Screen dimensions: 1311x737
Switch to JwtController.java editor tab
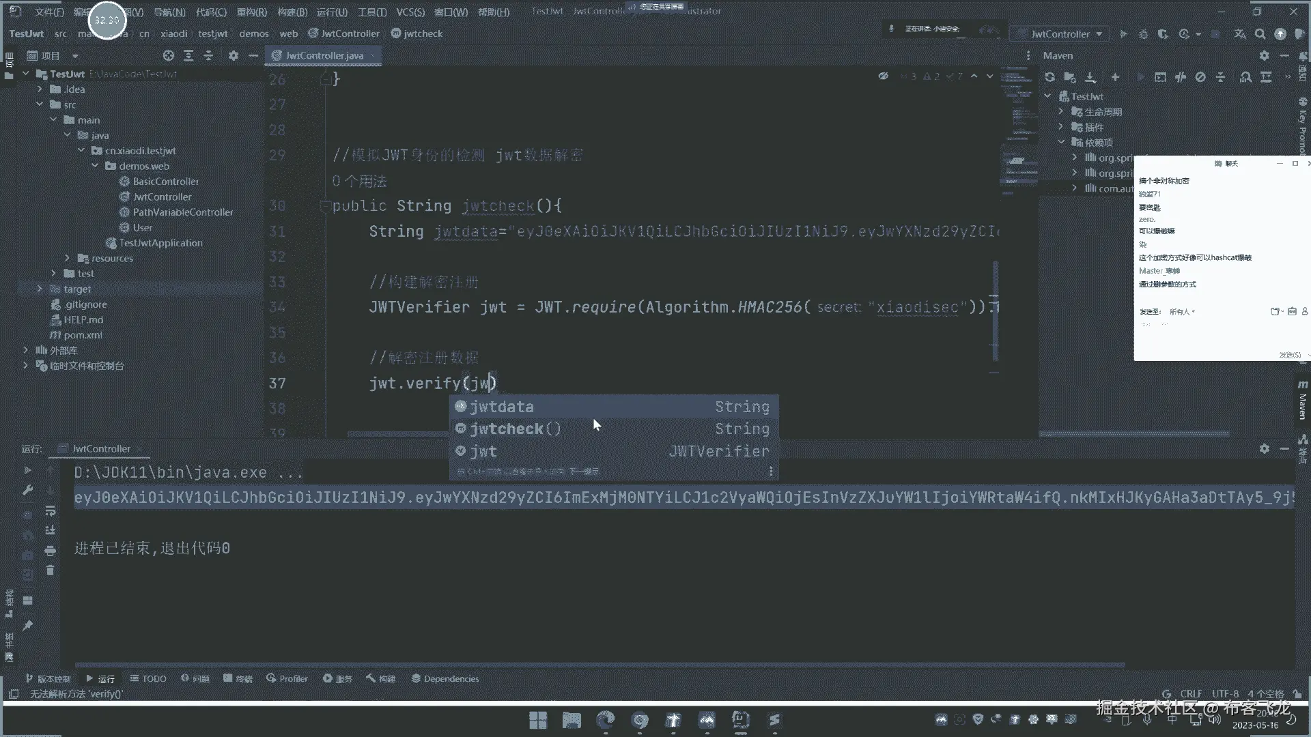pos(324,56)
